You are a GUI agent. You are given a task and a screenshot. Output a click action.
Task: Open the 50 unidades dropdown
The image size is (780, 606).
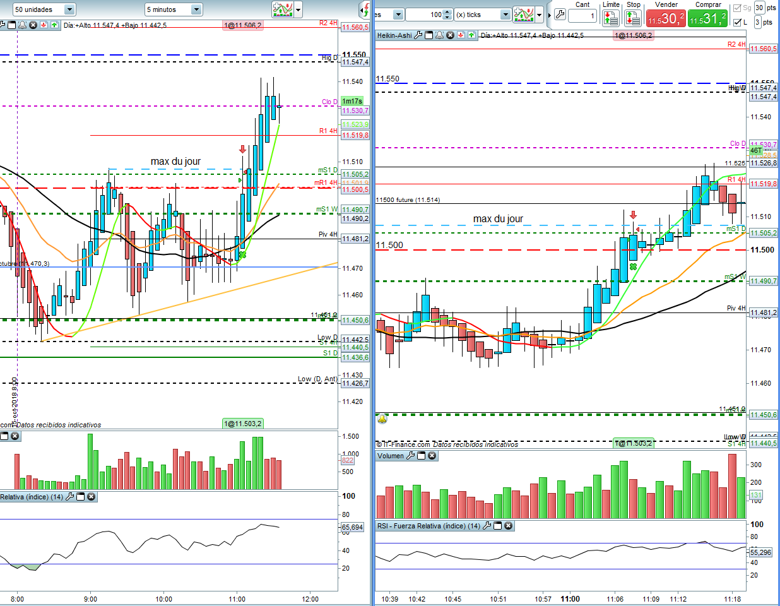44,9
